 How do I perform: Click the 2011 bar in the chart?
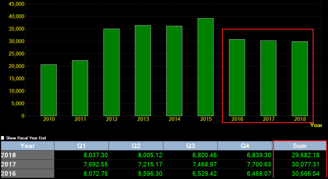(x=80, y=88)
